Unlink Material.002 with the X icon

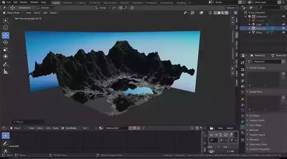point(138,128)
